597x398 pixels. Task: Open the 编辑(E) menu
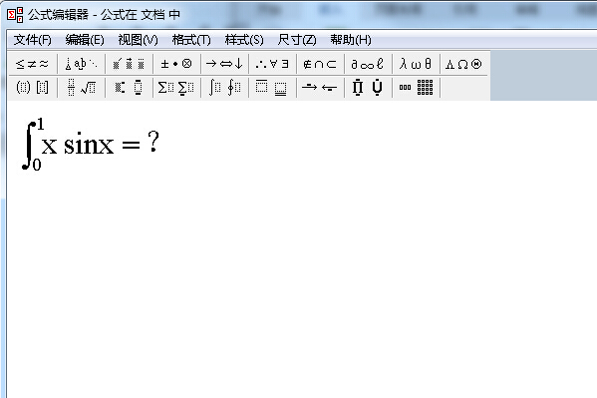pos(85,40)
